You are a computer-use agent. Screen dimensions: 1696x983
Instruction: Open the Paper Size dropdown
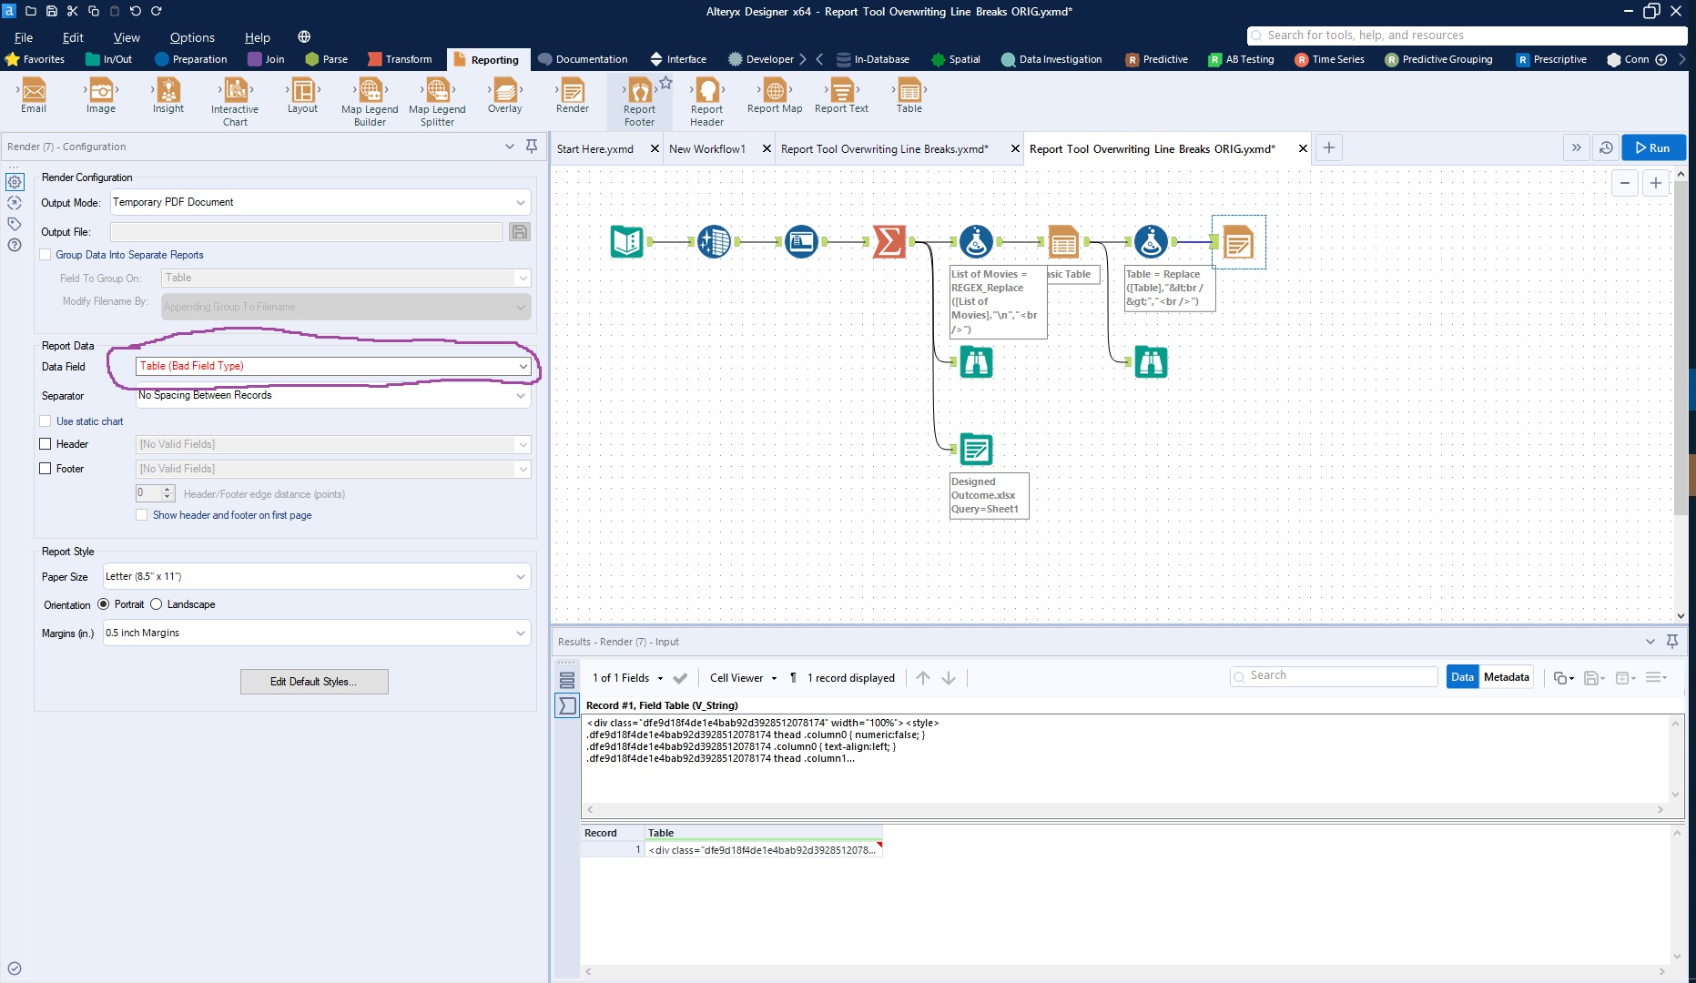tap(522, 576)
